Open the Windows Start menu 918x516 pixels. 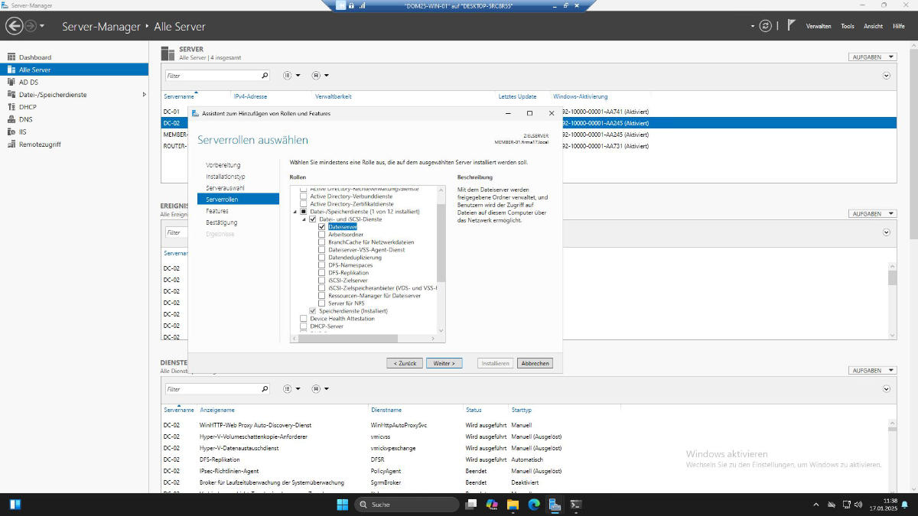tap(342, 505)
